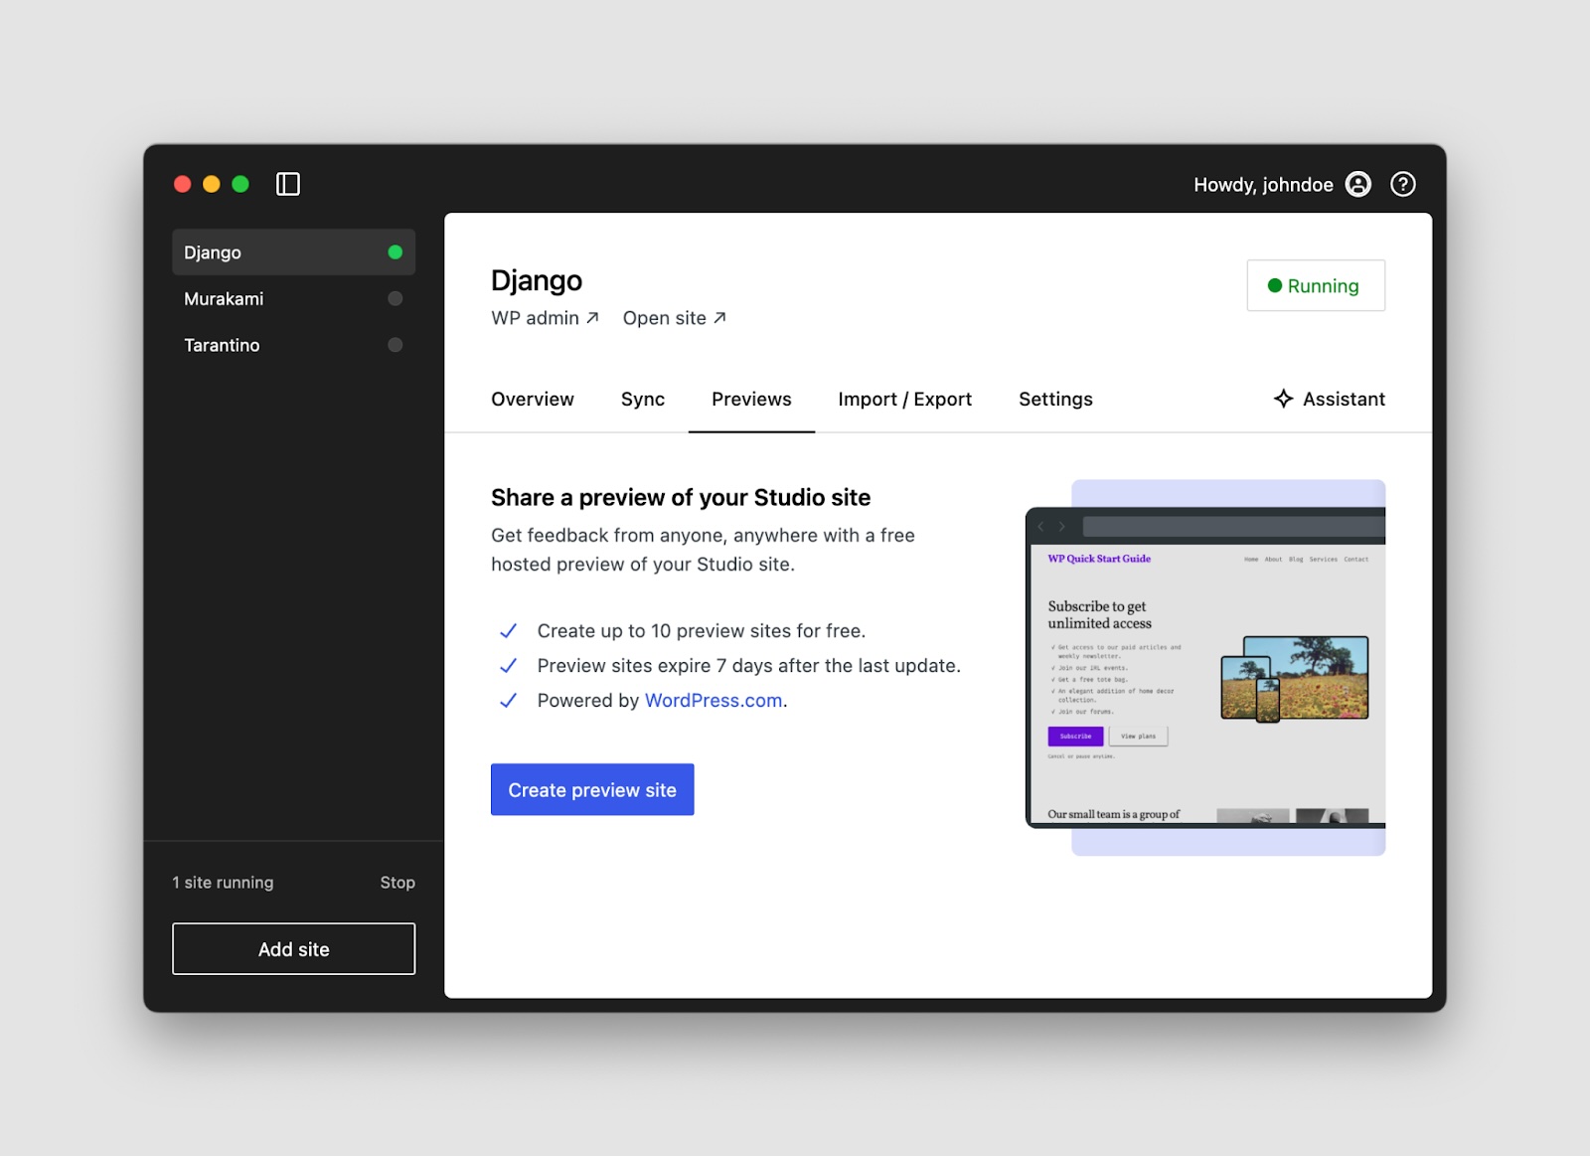Screen dimensions: 1590x1156
Task: Click the grey status dot beside Tarantino
Action: (x=395, y=345)
